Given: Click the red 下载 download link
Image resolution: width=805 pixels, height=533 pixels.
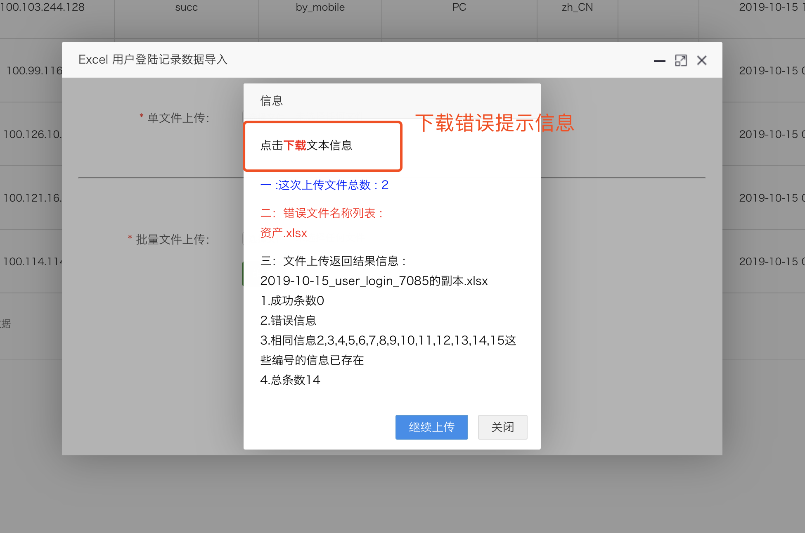Looking at the screenshot, I should point(295,145).
